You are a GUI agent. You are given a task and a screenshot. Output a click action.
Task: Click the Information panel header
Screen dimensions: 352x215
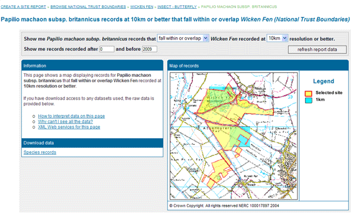pyautogui.click(x=92, y=66)
